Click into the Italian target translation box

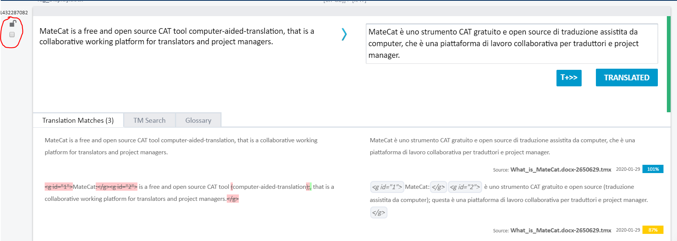click(511, 44)
